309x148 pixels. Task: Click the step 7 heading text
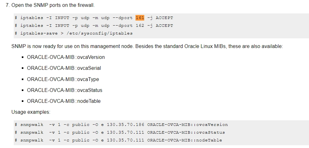[50, 5]
